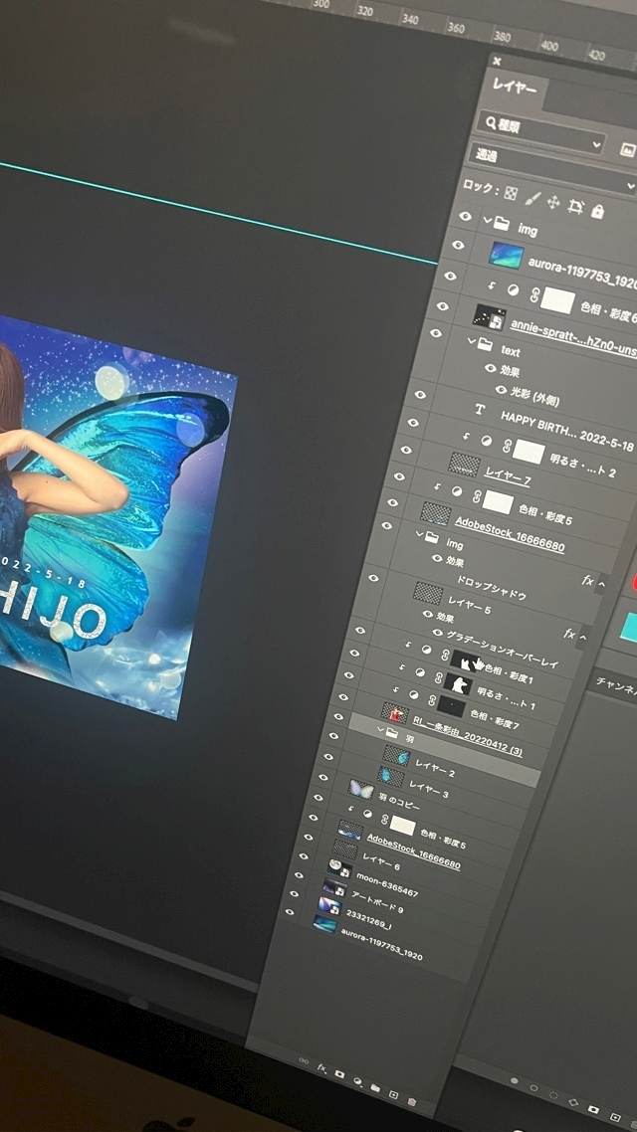The image size is (637, 1132).
Task: Toggle visibility of 23321269_l layer
Action: click(x=294, y=893)
